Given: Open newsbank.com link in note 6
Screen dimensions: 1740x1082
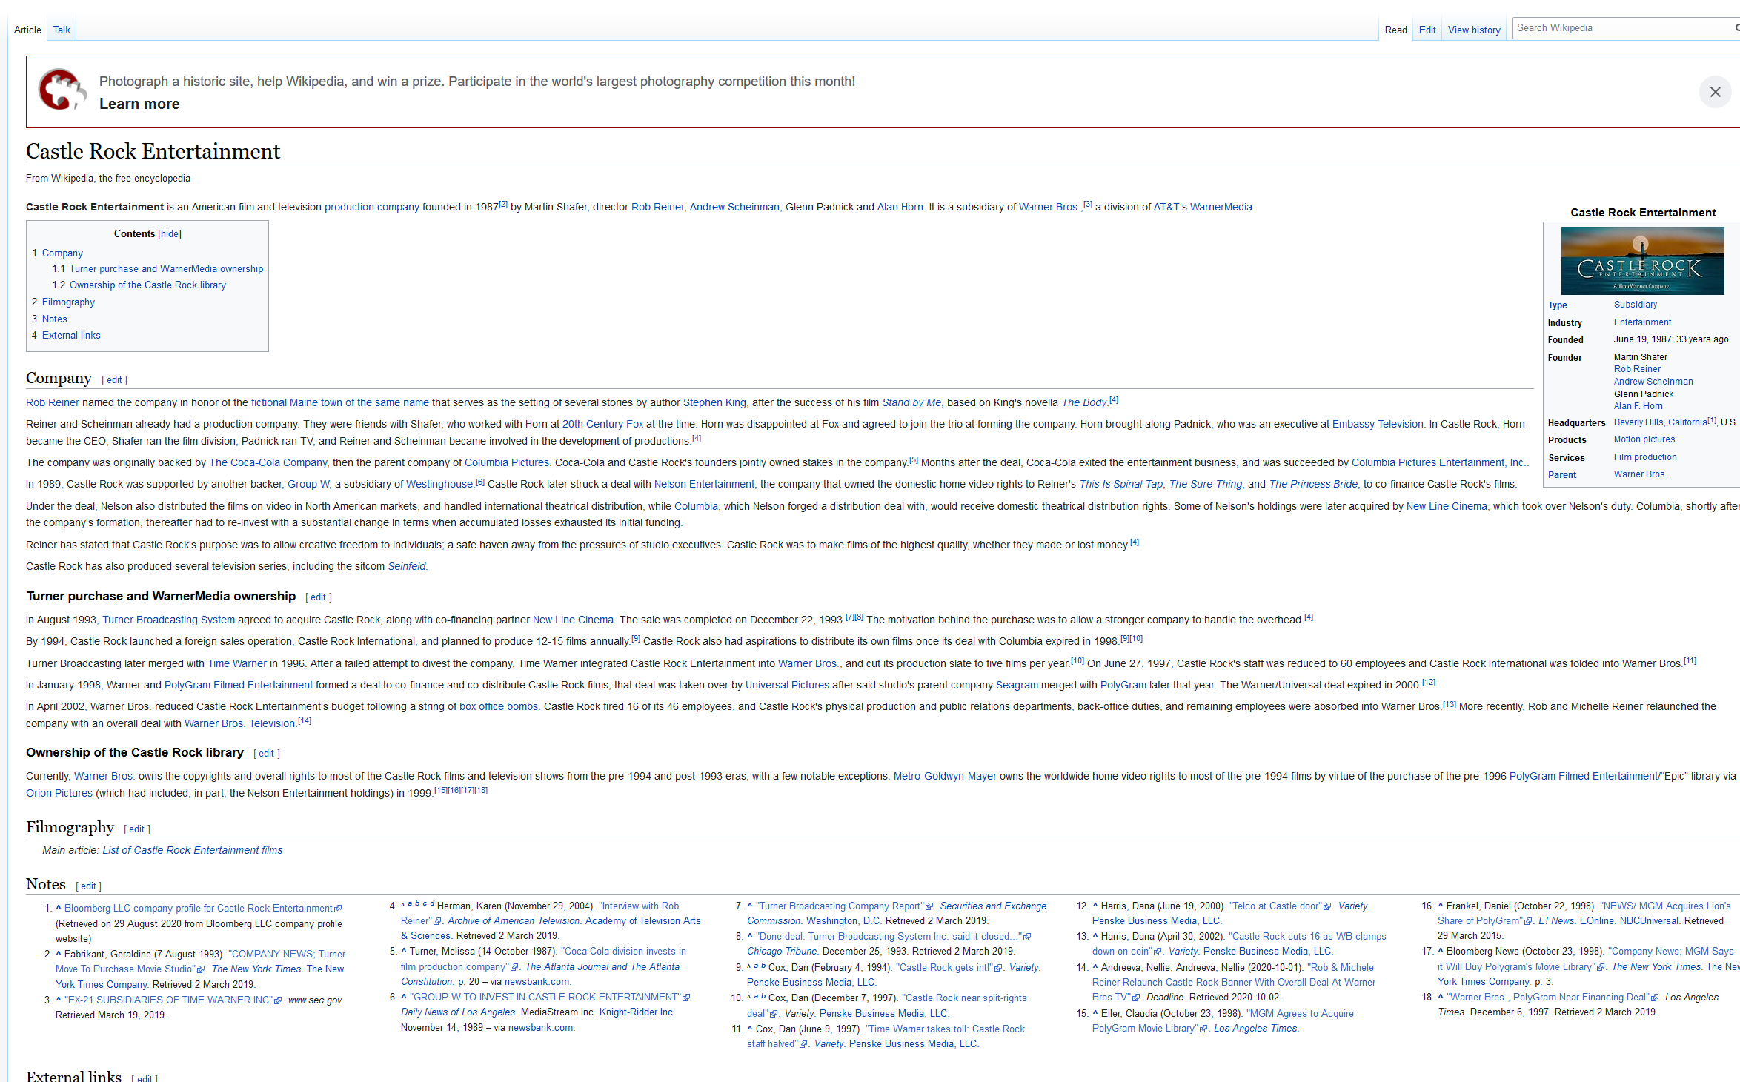Looking at the screenshot, I should pos(540,1028).
